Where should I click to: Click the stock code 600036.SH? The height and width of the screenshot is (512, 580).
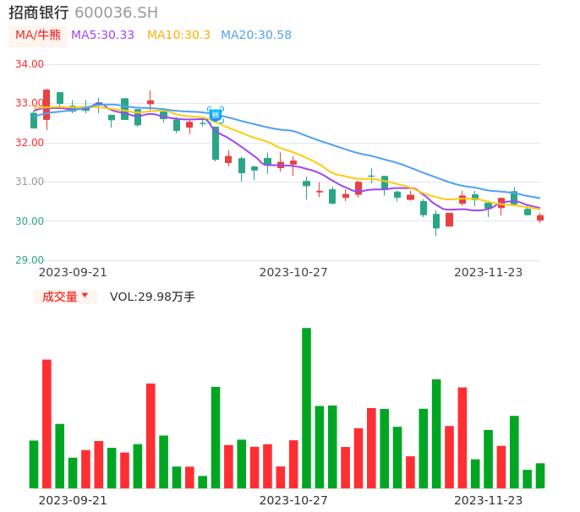pyautogui.click(x=116, y=13)
